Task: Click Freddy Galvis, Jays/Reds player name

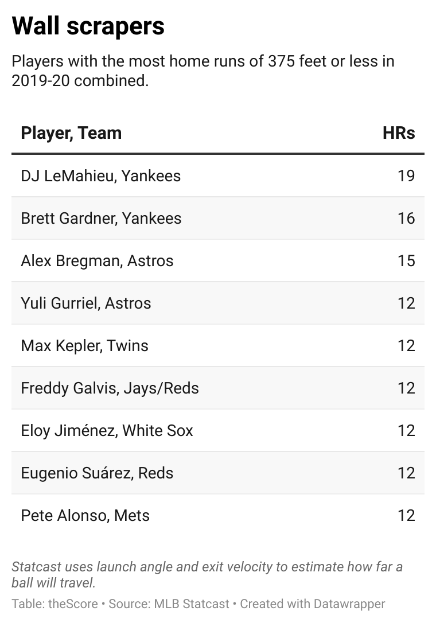Action: (x=110, y=388)
